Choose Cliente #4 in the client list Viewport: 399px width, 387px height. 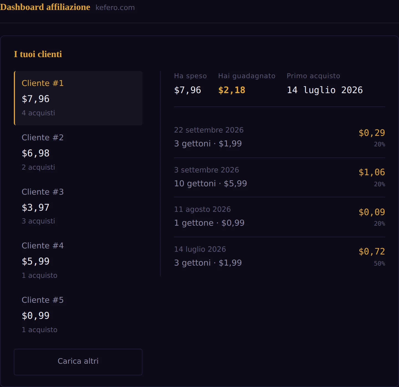[x=78, y=261]
